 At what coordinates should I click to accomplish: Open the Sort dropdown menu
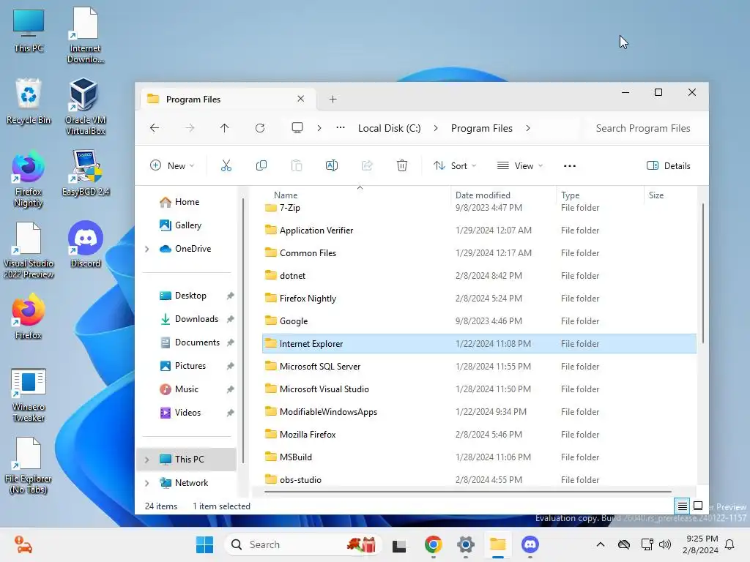(x=455, y=166)
